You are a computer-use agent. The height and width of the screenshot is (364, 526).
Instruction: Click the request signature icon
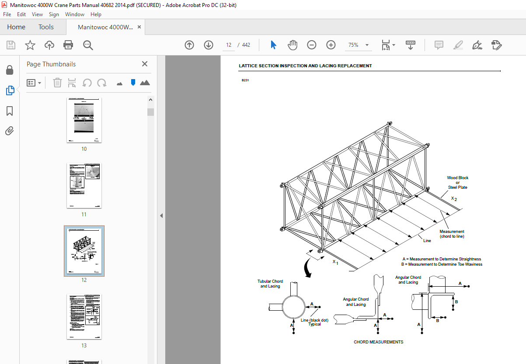(497, 45)
